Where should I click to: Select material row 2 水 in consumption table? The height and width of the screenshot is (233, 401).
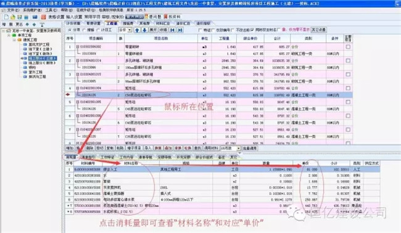222,176
